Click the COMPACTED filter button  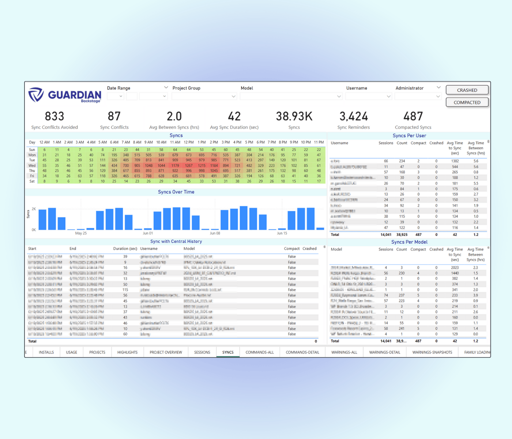467,102
